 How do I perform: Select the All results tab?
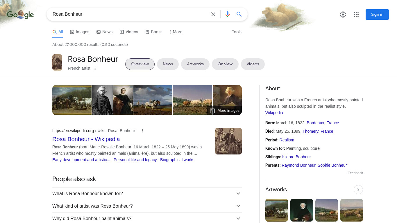[x=58, y=32]
